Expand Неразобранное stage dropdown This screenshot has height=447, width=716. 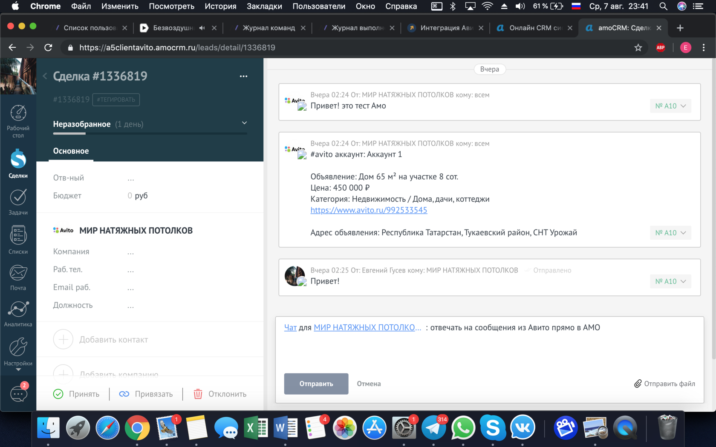244,123
